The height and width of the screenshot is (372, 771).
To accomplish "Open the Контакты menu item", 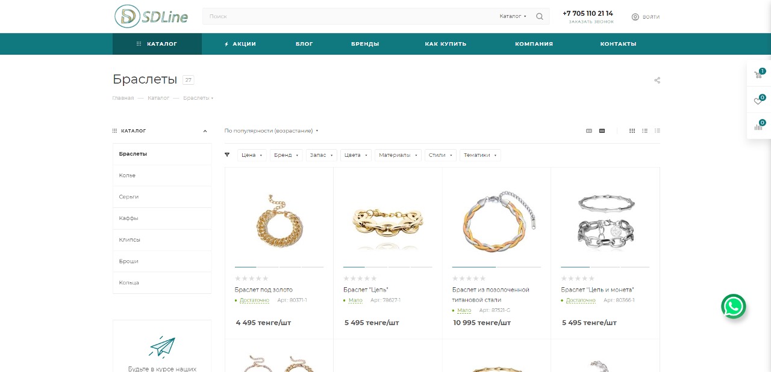I will coord(618,44).
